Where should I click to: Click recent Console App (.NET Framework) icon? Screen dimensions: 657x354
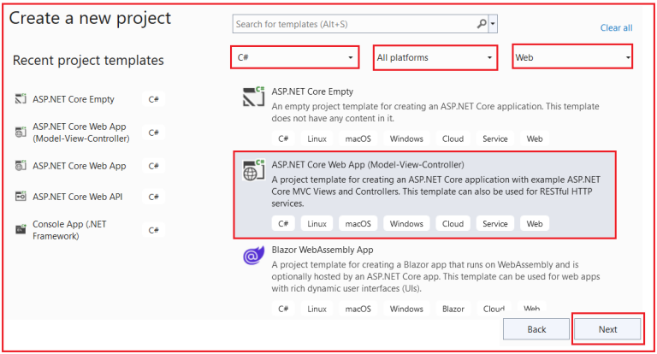coord(21,229)
